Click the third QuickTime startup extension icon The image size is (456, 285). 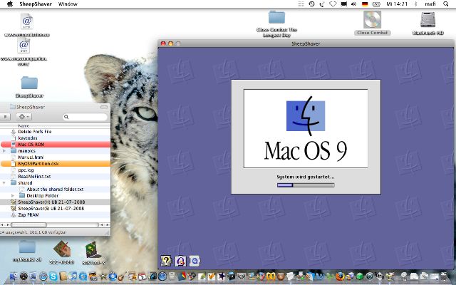tap(195, 261)
